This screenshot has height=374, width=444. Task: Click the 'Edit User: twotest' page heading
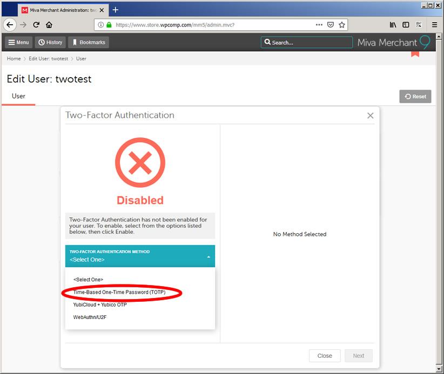tap(49, 79)
